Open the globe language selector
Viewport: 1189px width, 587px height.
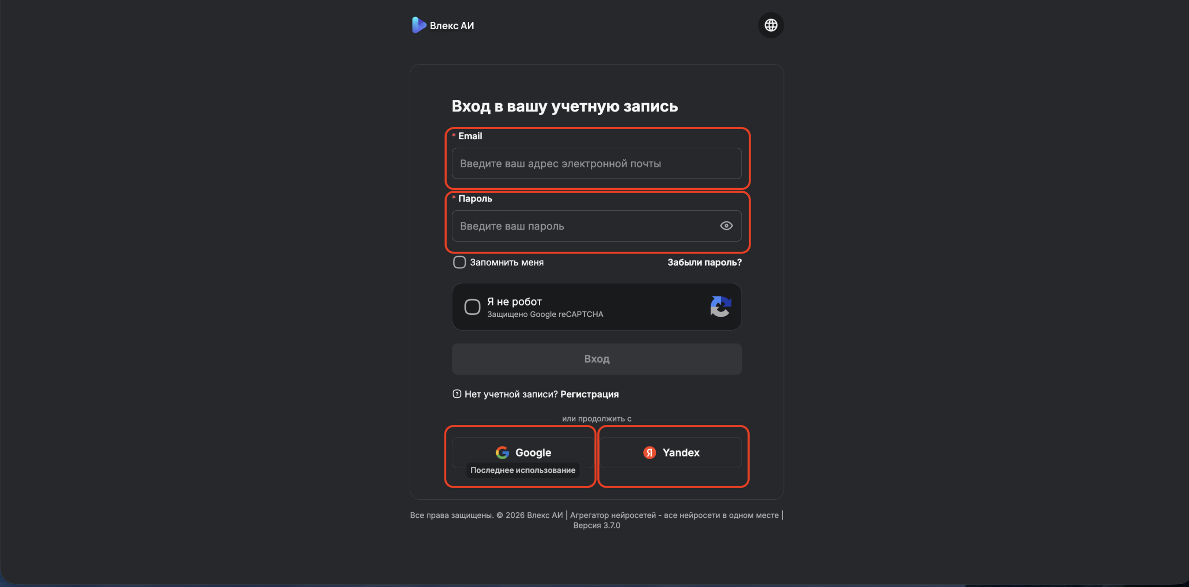point(771,25)
